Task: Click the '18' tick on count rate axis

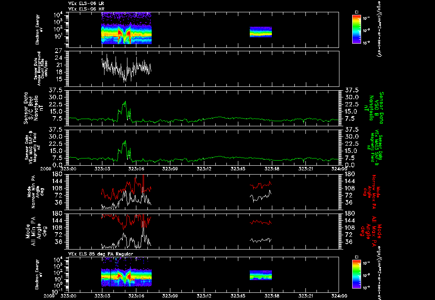Action: (59, 72)
